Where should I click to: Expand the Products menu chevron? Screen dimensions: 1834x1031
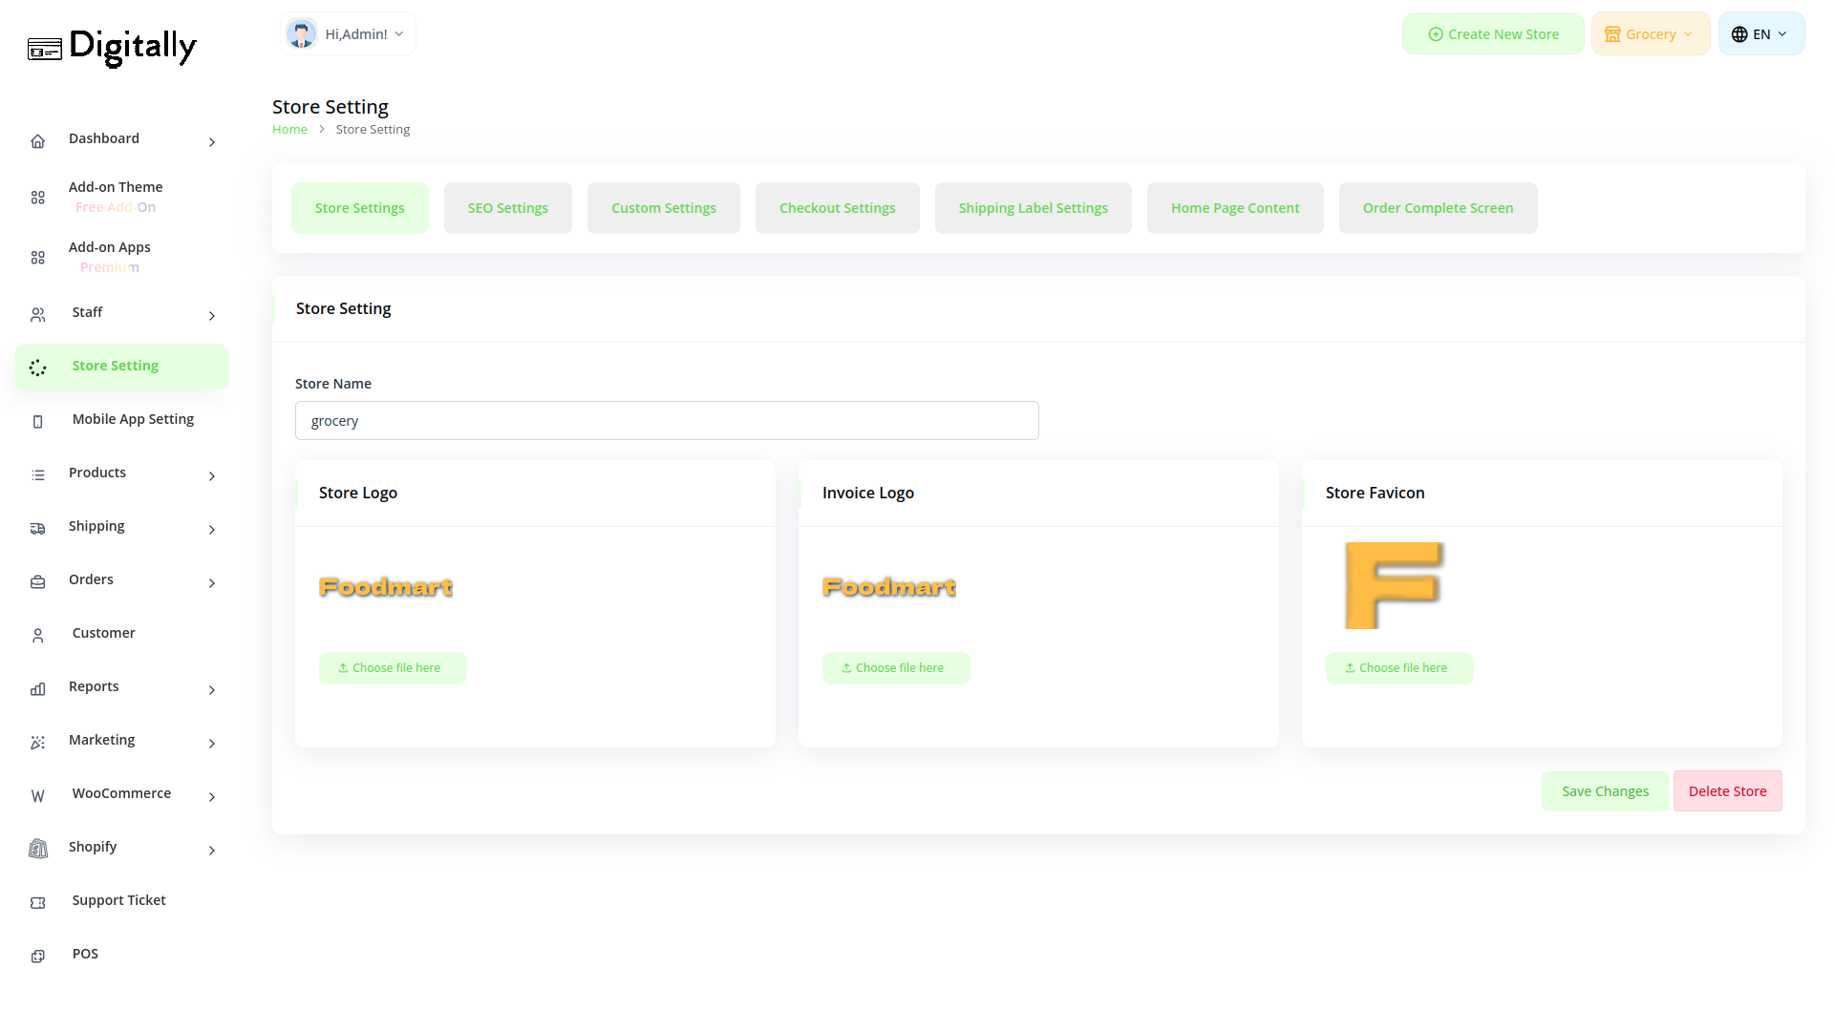point(212,476)
